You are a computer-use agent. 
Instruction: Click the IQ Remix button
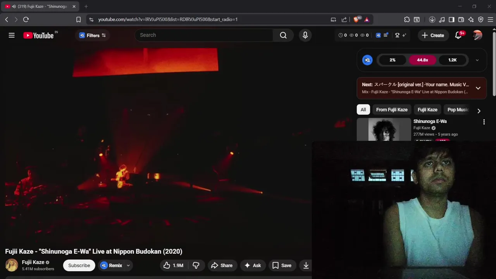pos(111,265)
